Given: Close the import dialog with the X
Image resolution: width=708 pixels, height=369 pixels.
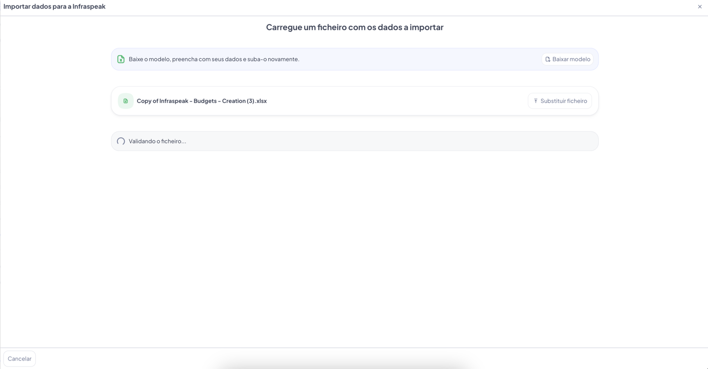Looking at the screenshot, I should point(700,6).
